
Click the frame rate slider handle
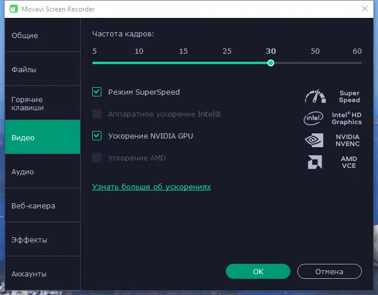(271, 63)
